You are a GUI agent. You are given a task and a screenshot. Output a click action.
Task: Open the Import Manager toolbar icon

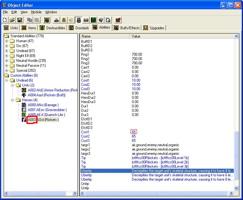click(108, 20)
